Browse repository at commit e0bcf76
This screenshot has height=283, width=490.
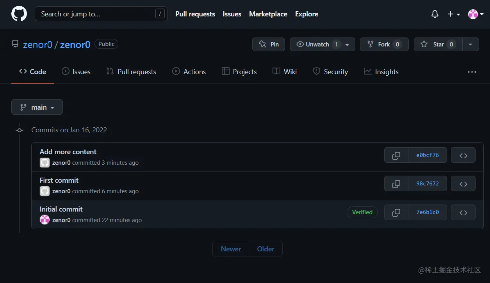pyautogui.click(x=463, y=155)
